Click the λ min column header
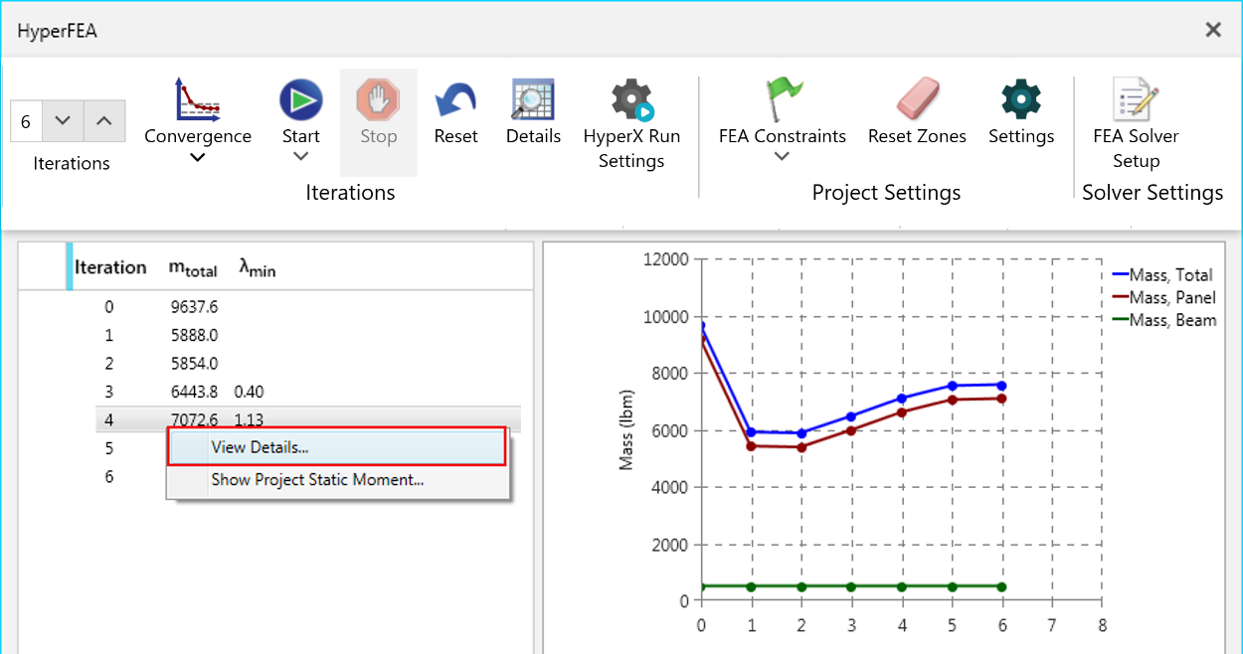This screenshot has height=654, width=1243. (257, 268)
